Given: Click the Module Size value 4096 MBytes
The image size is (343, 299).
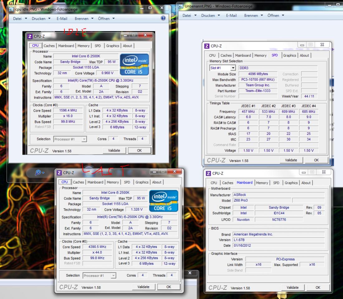Looking at the screenshot, I should (x=258, y=74).
